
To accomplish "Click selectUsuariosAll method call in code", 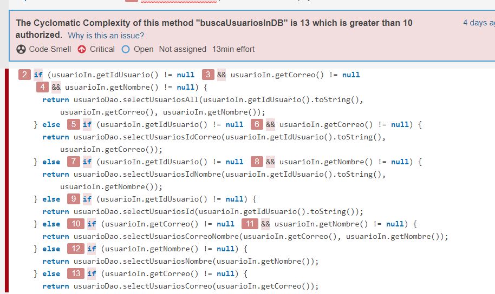I will pyautogui.click(x=161, y=100).
